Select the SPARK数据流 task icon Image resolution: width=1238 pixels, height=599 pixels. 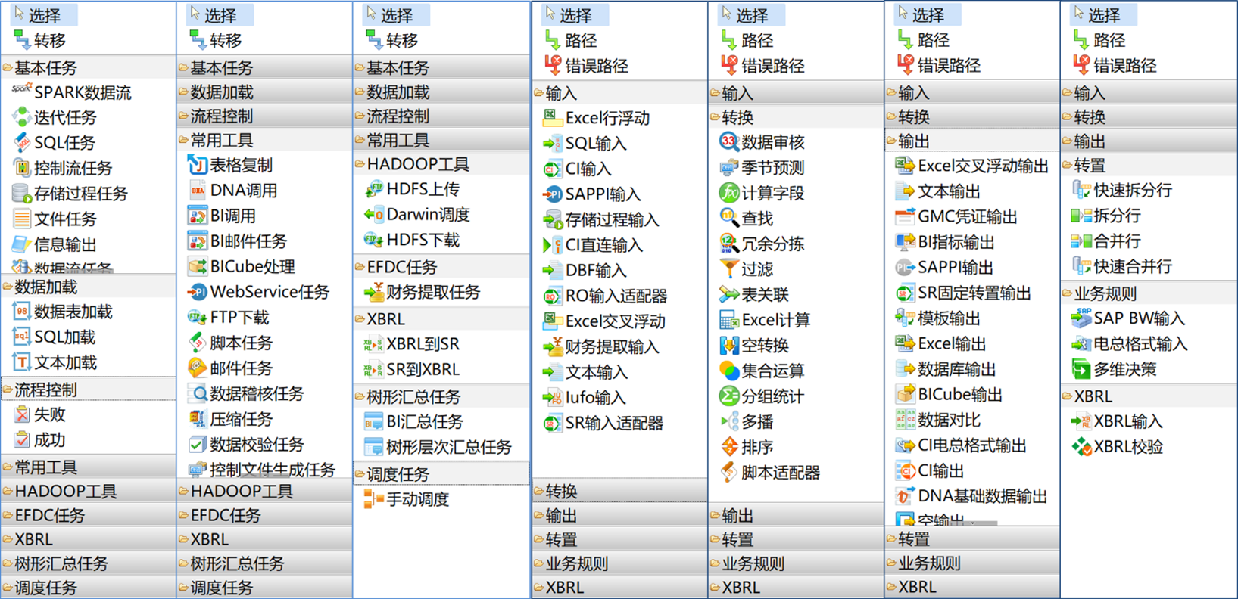point(22,92)
